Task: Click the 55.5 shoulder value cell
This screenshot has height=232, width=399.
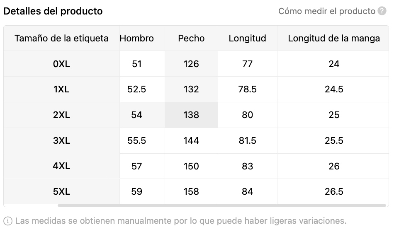Action: tap(136, 140)
